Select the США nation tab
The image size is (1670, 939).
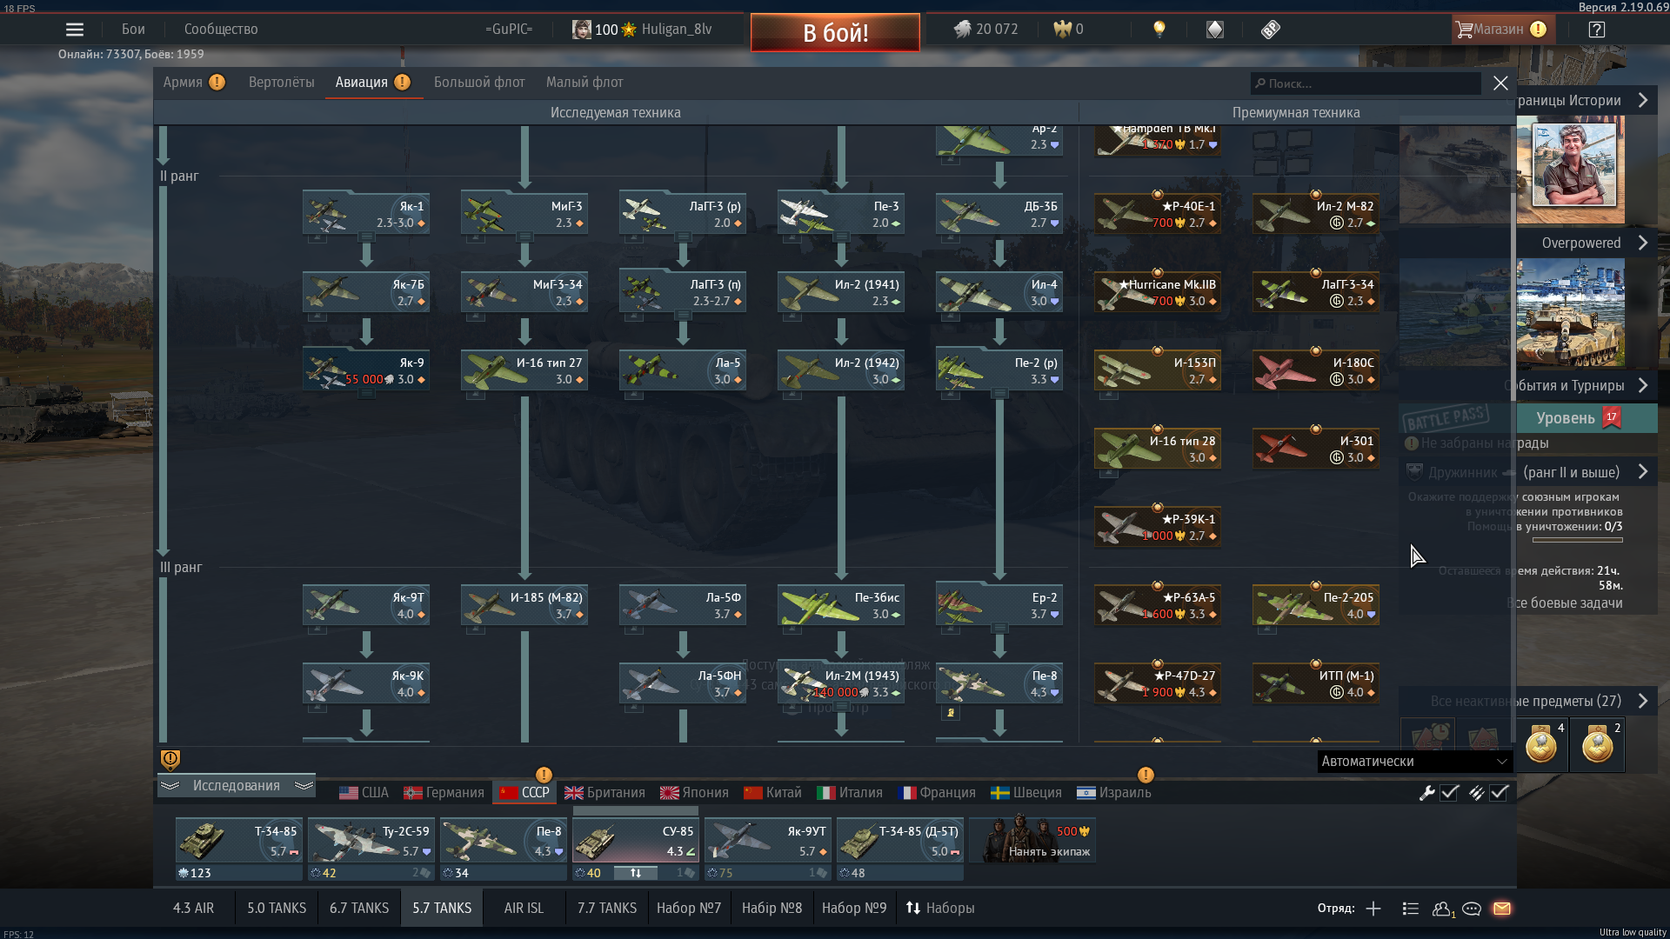pyautogui.click(x=364, y=793)
